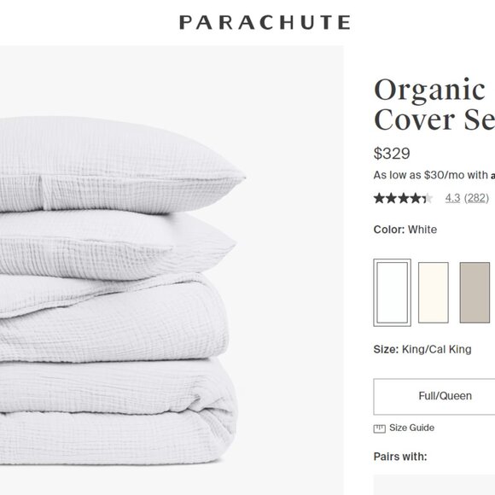
Task: Click the Size Guide ruler icon
Action: (x=379, y=428)
